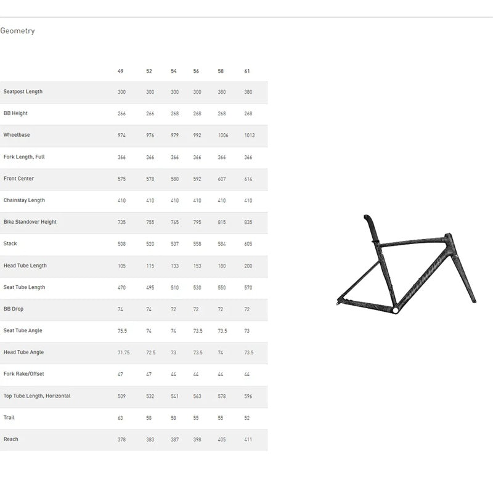Select the size 58 column header
The height and width of the screenshot is (493, 493).
click(221, 71)
